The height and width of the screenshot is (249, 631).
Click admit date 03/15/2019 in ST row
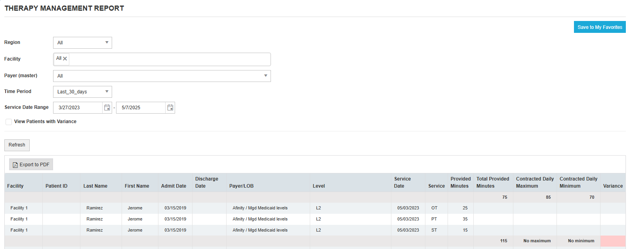click(175, 230)
